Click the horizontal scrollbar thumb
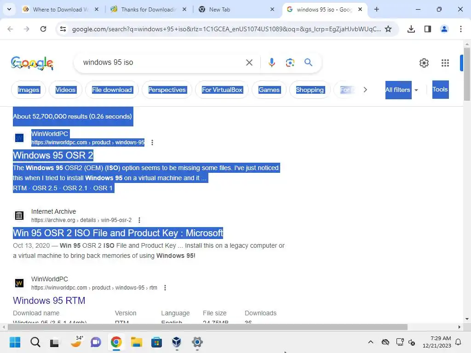471x353 pixels. tap(207, 327)
